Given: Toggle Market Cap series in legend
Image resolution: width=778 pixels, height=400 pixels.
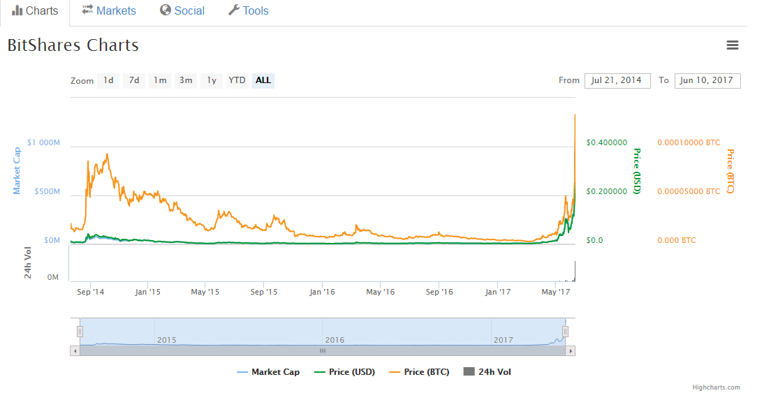Looking at the screenshot, I should click(268, 372).
